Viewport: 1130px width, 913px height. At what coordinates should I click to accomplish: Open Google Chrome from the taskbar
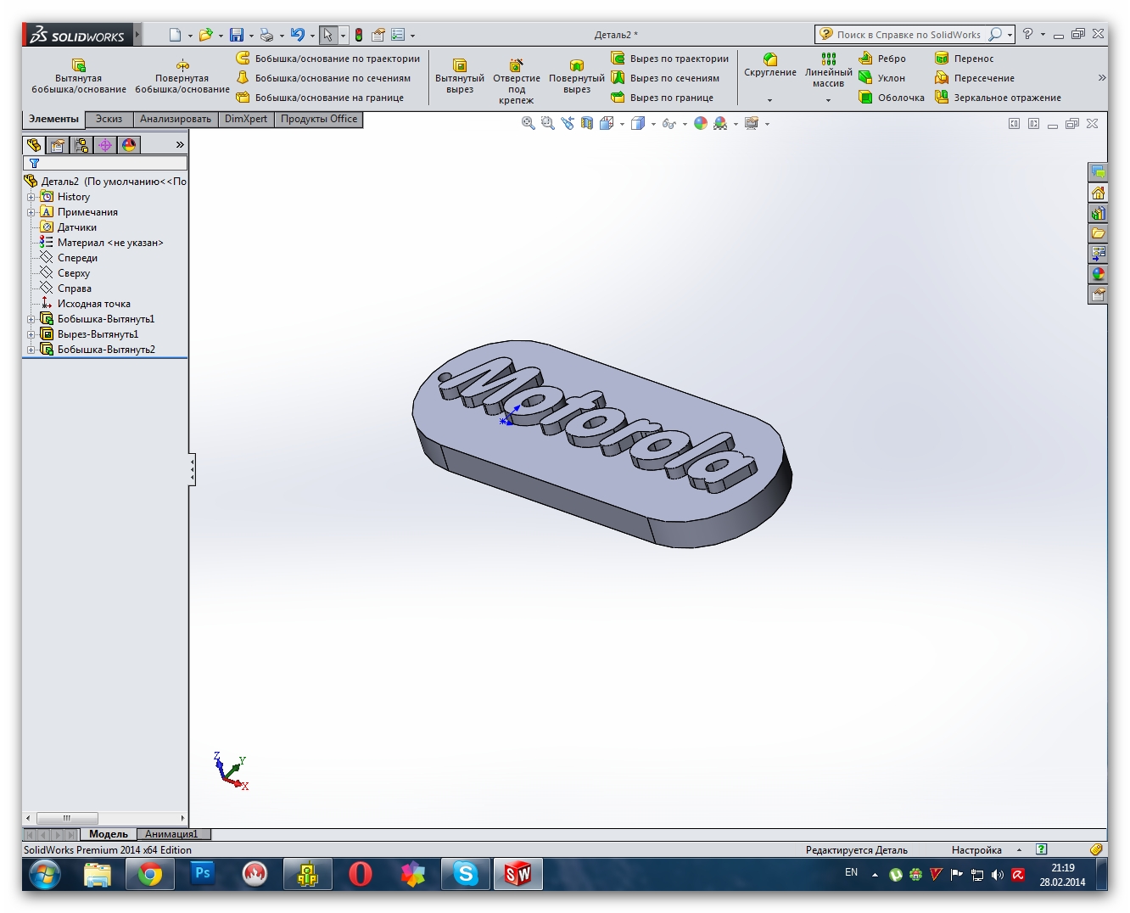pyautogui.click(x=150, y=874)
